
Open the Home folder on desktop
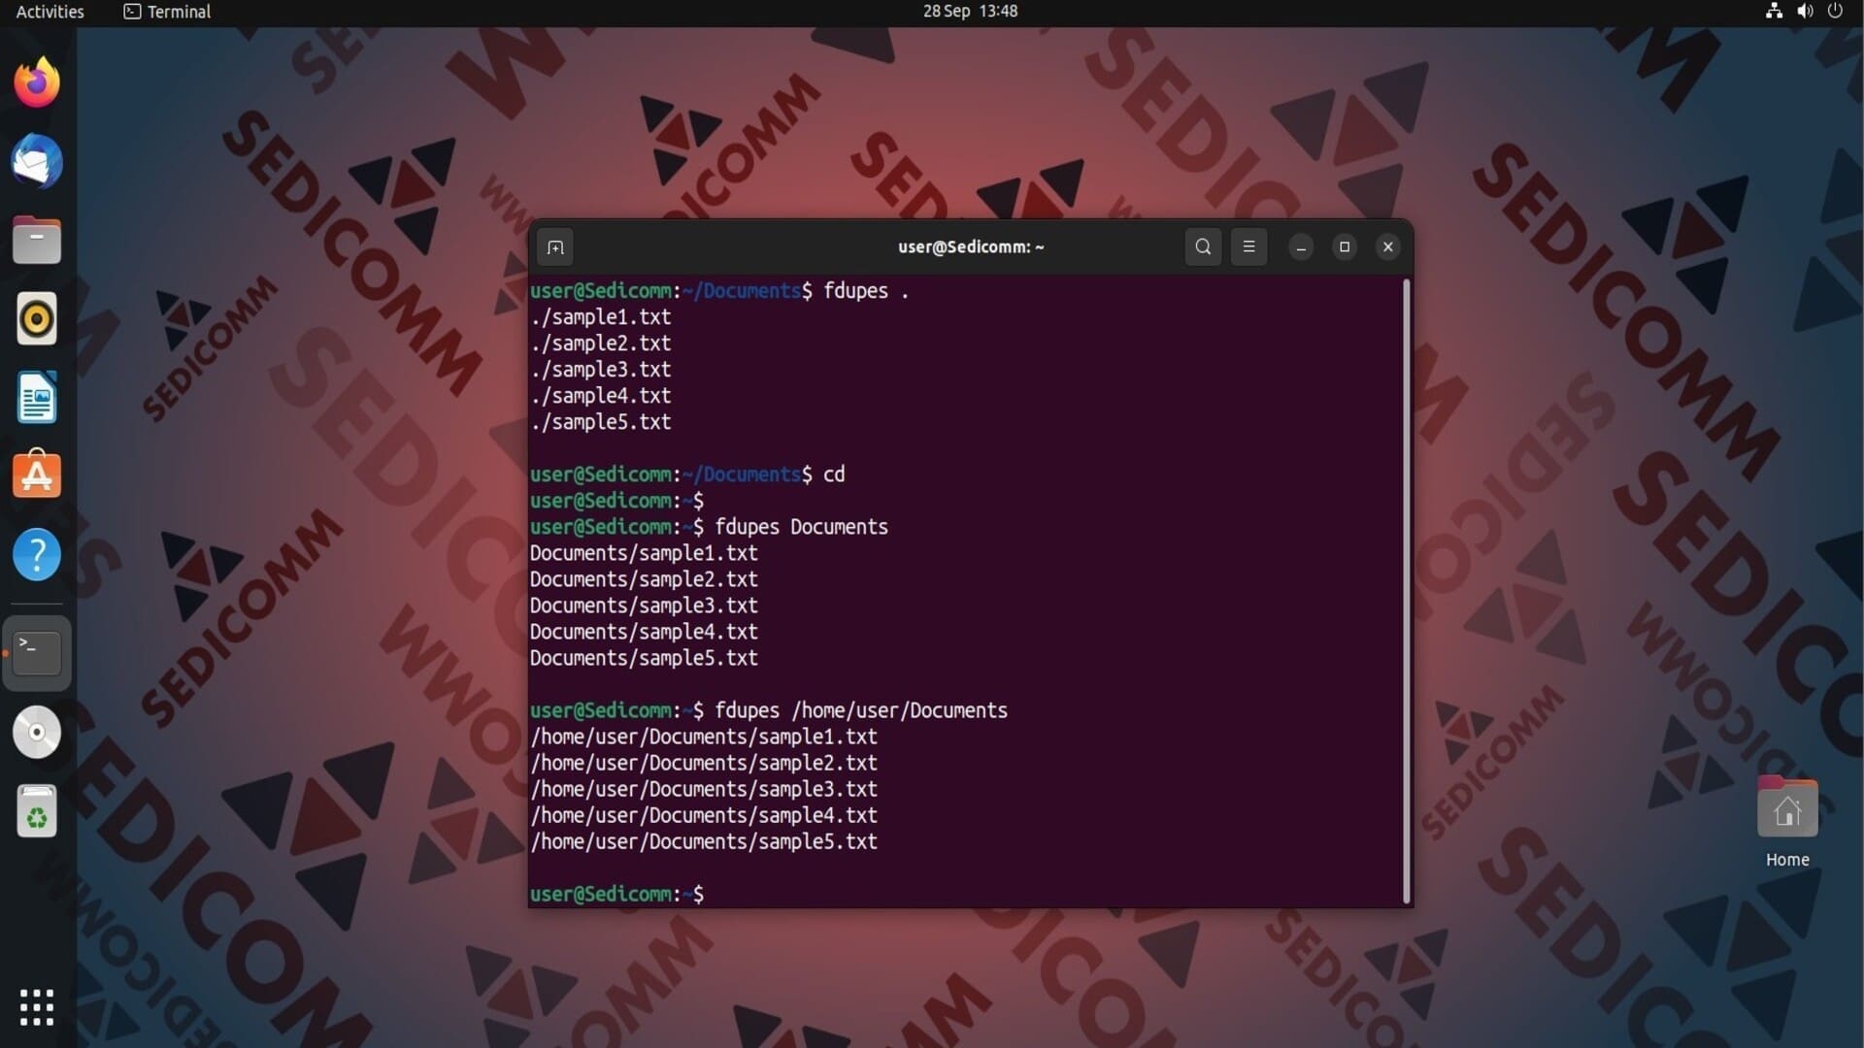pyautogui.click(x=1787, y=822)
